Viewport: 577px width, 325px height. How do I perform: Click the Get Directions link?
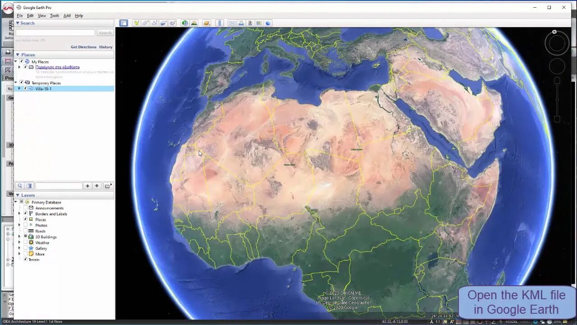83,47
